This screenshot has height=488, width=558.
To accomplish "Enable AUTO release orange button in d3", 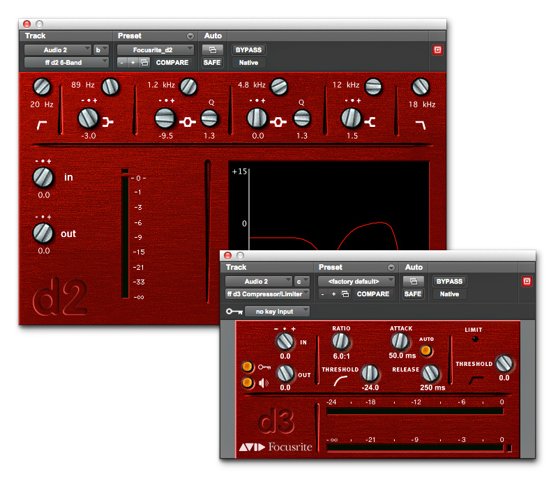I will 425,351.
